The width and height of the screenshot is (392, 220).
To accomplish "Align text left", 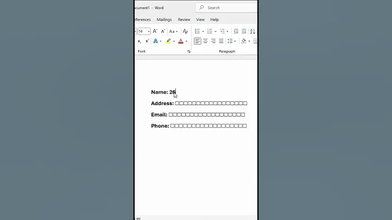I will click(198, 41).
